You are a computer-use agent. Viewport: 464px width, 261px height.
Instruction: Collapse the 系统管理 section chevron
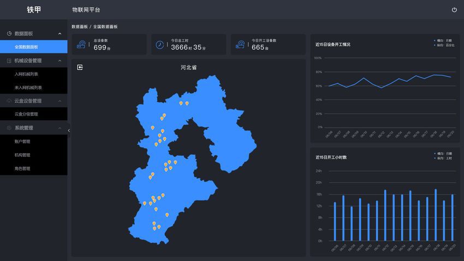pos(60,128)
